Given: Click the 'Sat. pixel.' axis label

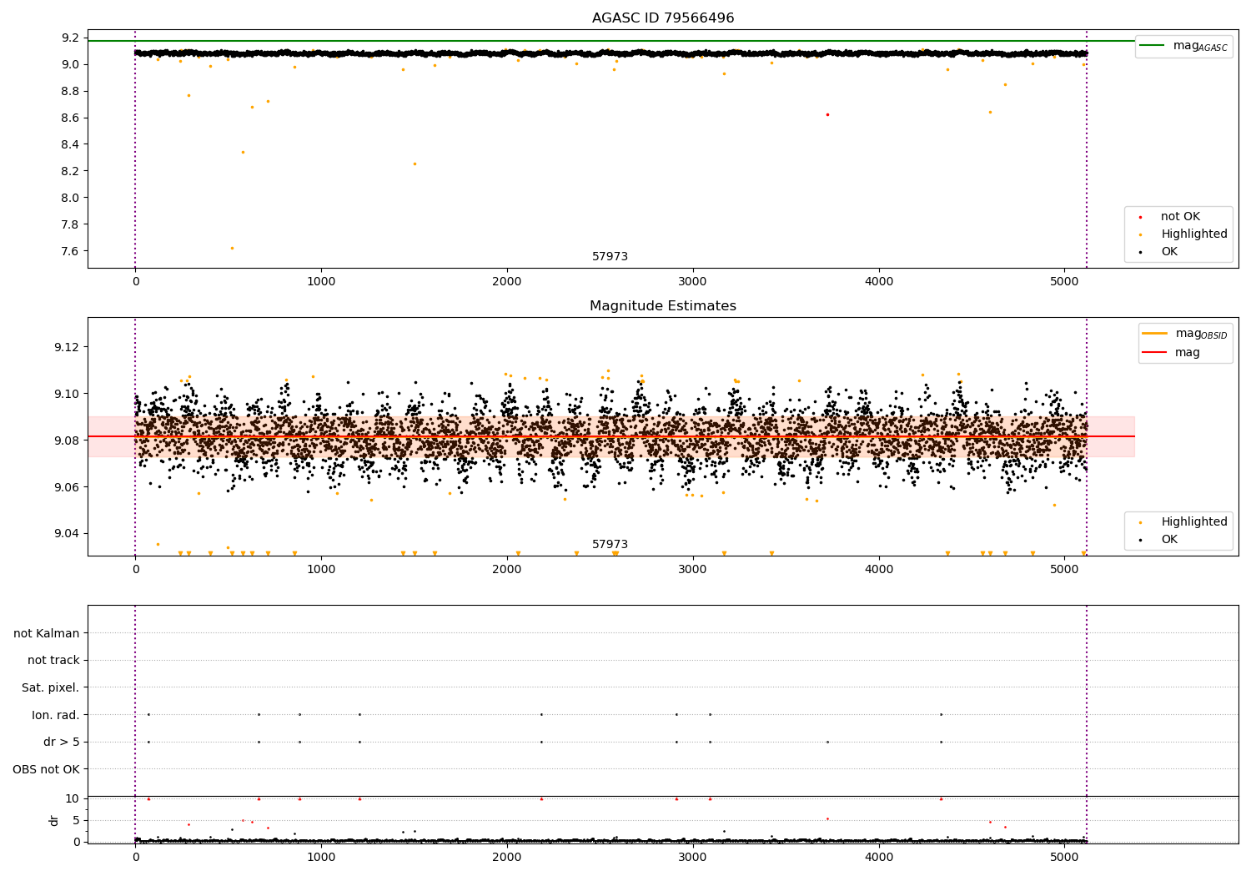Looking at the screenshot, I should (51, 688).
